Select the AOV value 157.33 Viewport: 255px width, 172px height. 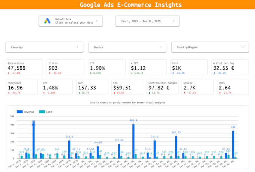click(87, 88)
